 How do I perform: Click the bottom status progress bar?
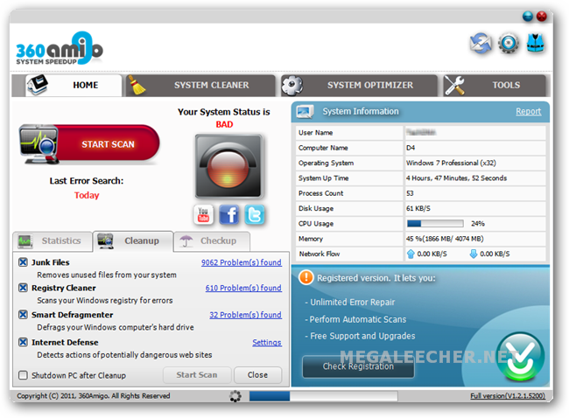coord(323,396)
